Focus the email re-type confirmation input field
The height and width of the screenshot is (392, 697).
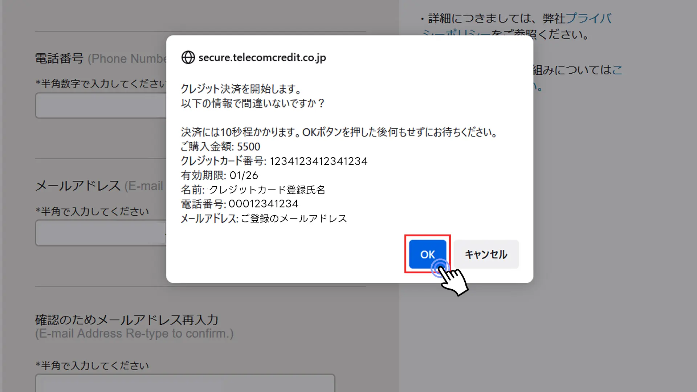click(185, 383)
